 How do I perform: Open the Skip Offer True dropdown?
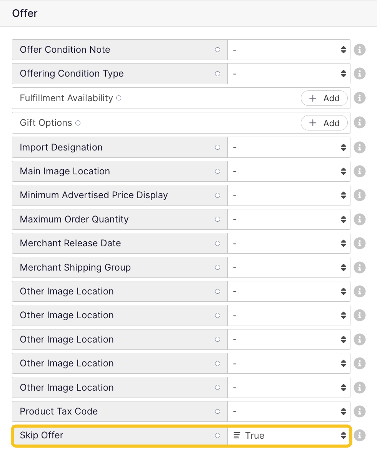pyautogui.click(x=289, y=435)
